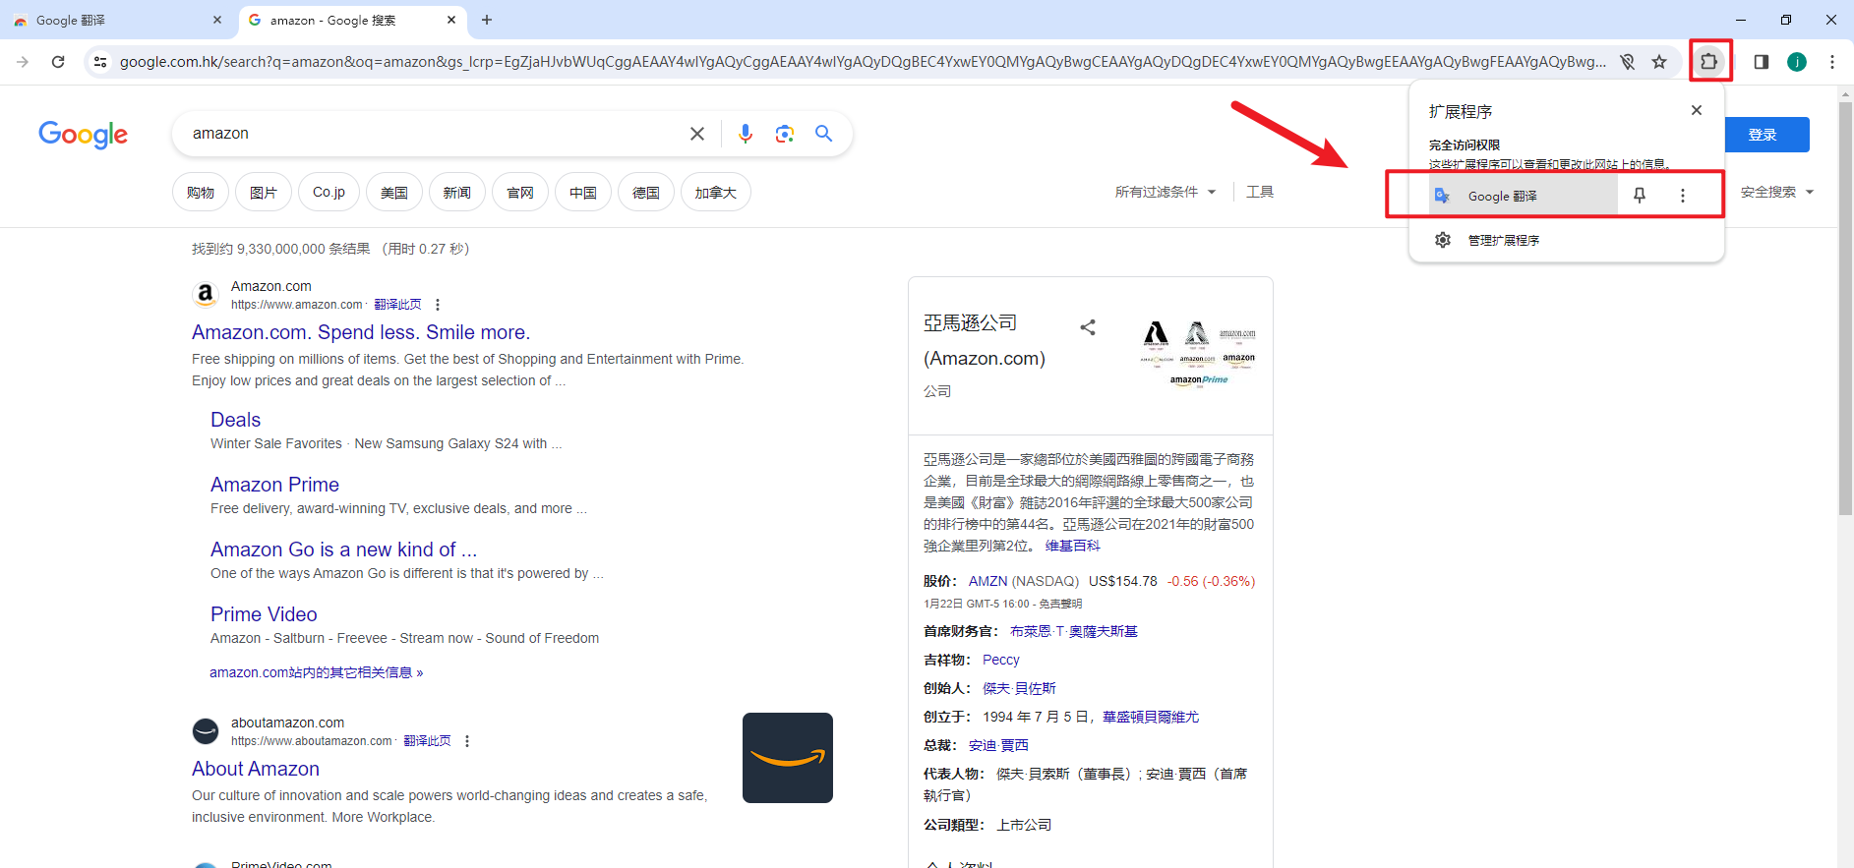The width and height of the screenshot is (1854, 868).
Task: Expand 所有过滤条件 dropdown
Action: 1166,192
